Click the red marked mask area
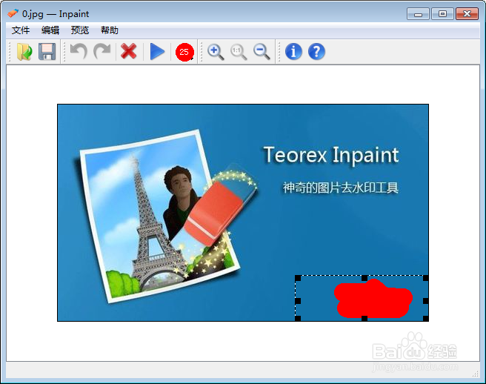Screen dimensions: 486x384 pos(373,299)
